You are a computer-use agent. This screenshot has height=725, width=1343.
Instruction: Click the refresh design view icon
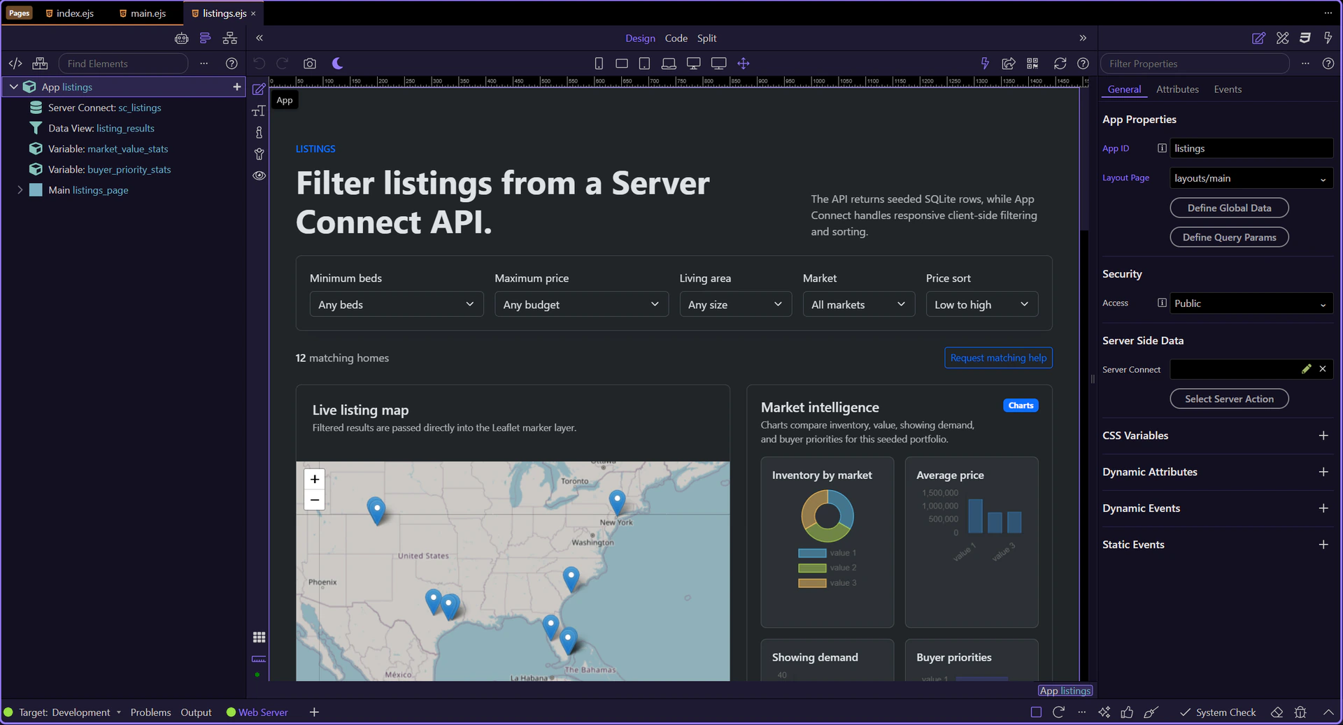(x=1060, y=64)
